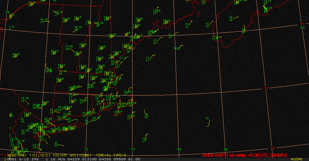
Task: Select the T(C) legend label
Action: click(33, 155)
